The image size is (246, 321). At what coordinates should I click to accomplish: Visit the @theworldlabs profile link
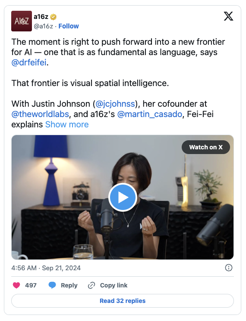[40, 114]
